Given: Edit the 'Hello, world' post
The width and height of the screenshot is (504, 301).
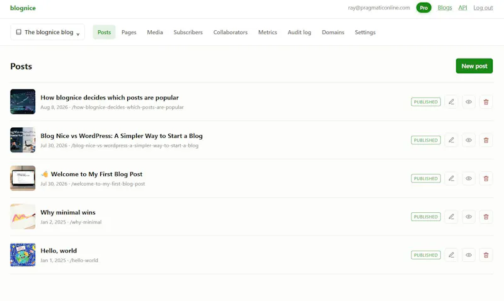Looking at the screenshot, I should pos(451,255).
